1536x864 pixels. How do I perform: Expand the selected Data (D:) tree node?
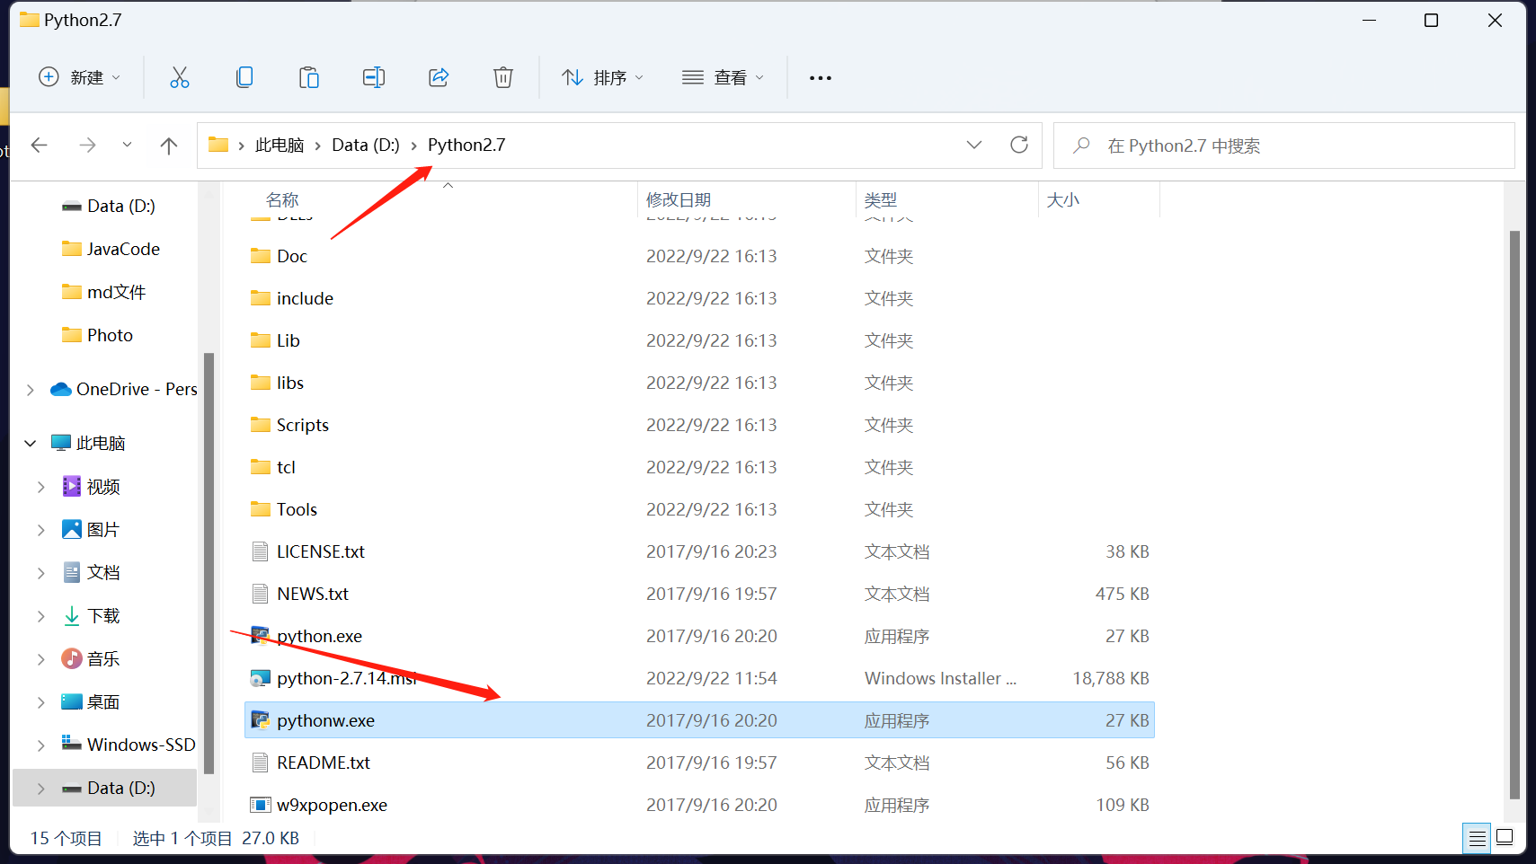pyautogui.click(x=40, y=788)
